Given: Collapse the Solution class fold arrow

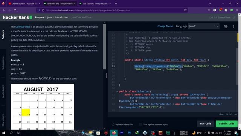Looking at the screenshot, I should [x=117, y=91].
